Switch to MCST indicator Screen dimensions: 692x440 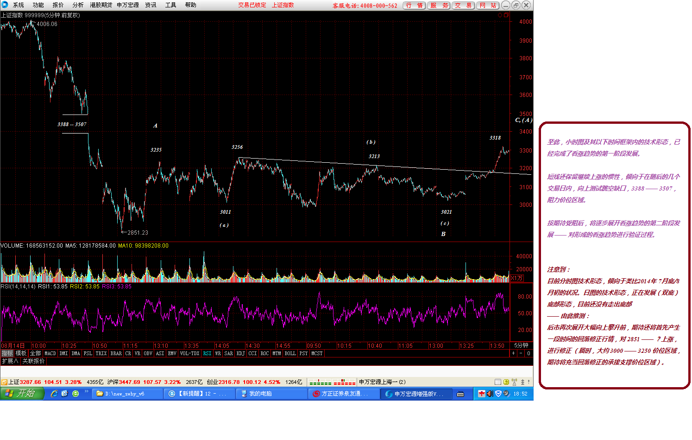[317, 353]
